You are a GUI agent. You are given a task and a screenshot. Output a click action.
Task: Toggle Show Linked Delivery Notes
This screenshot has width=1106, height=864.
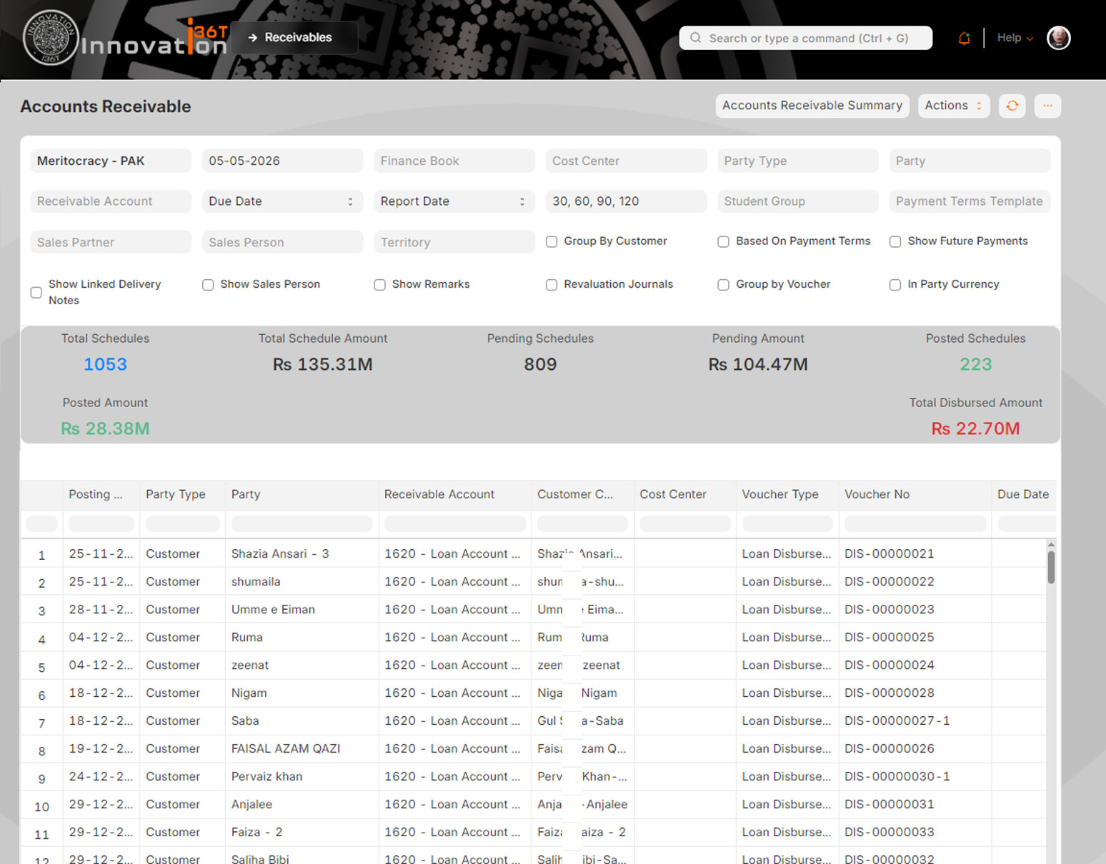[36, 292]
